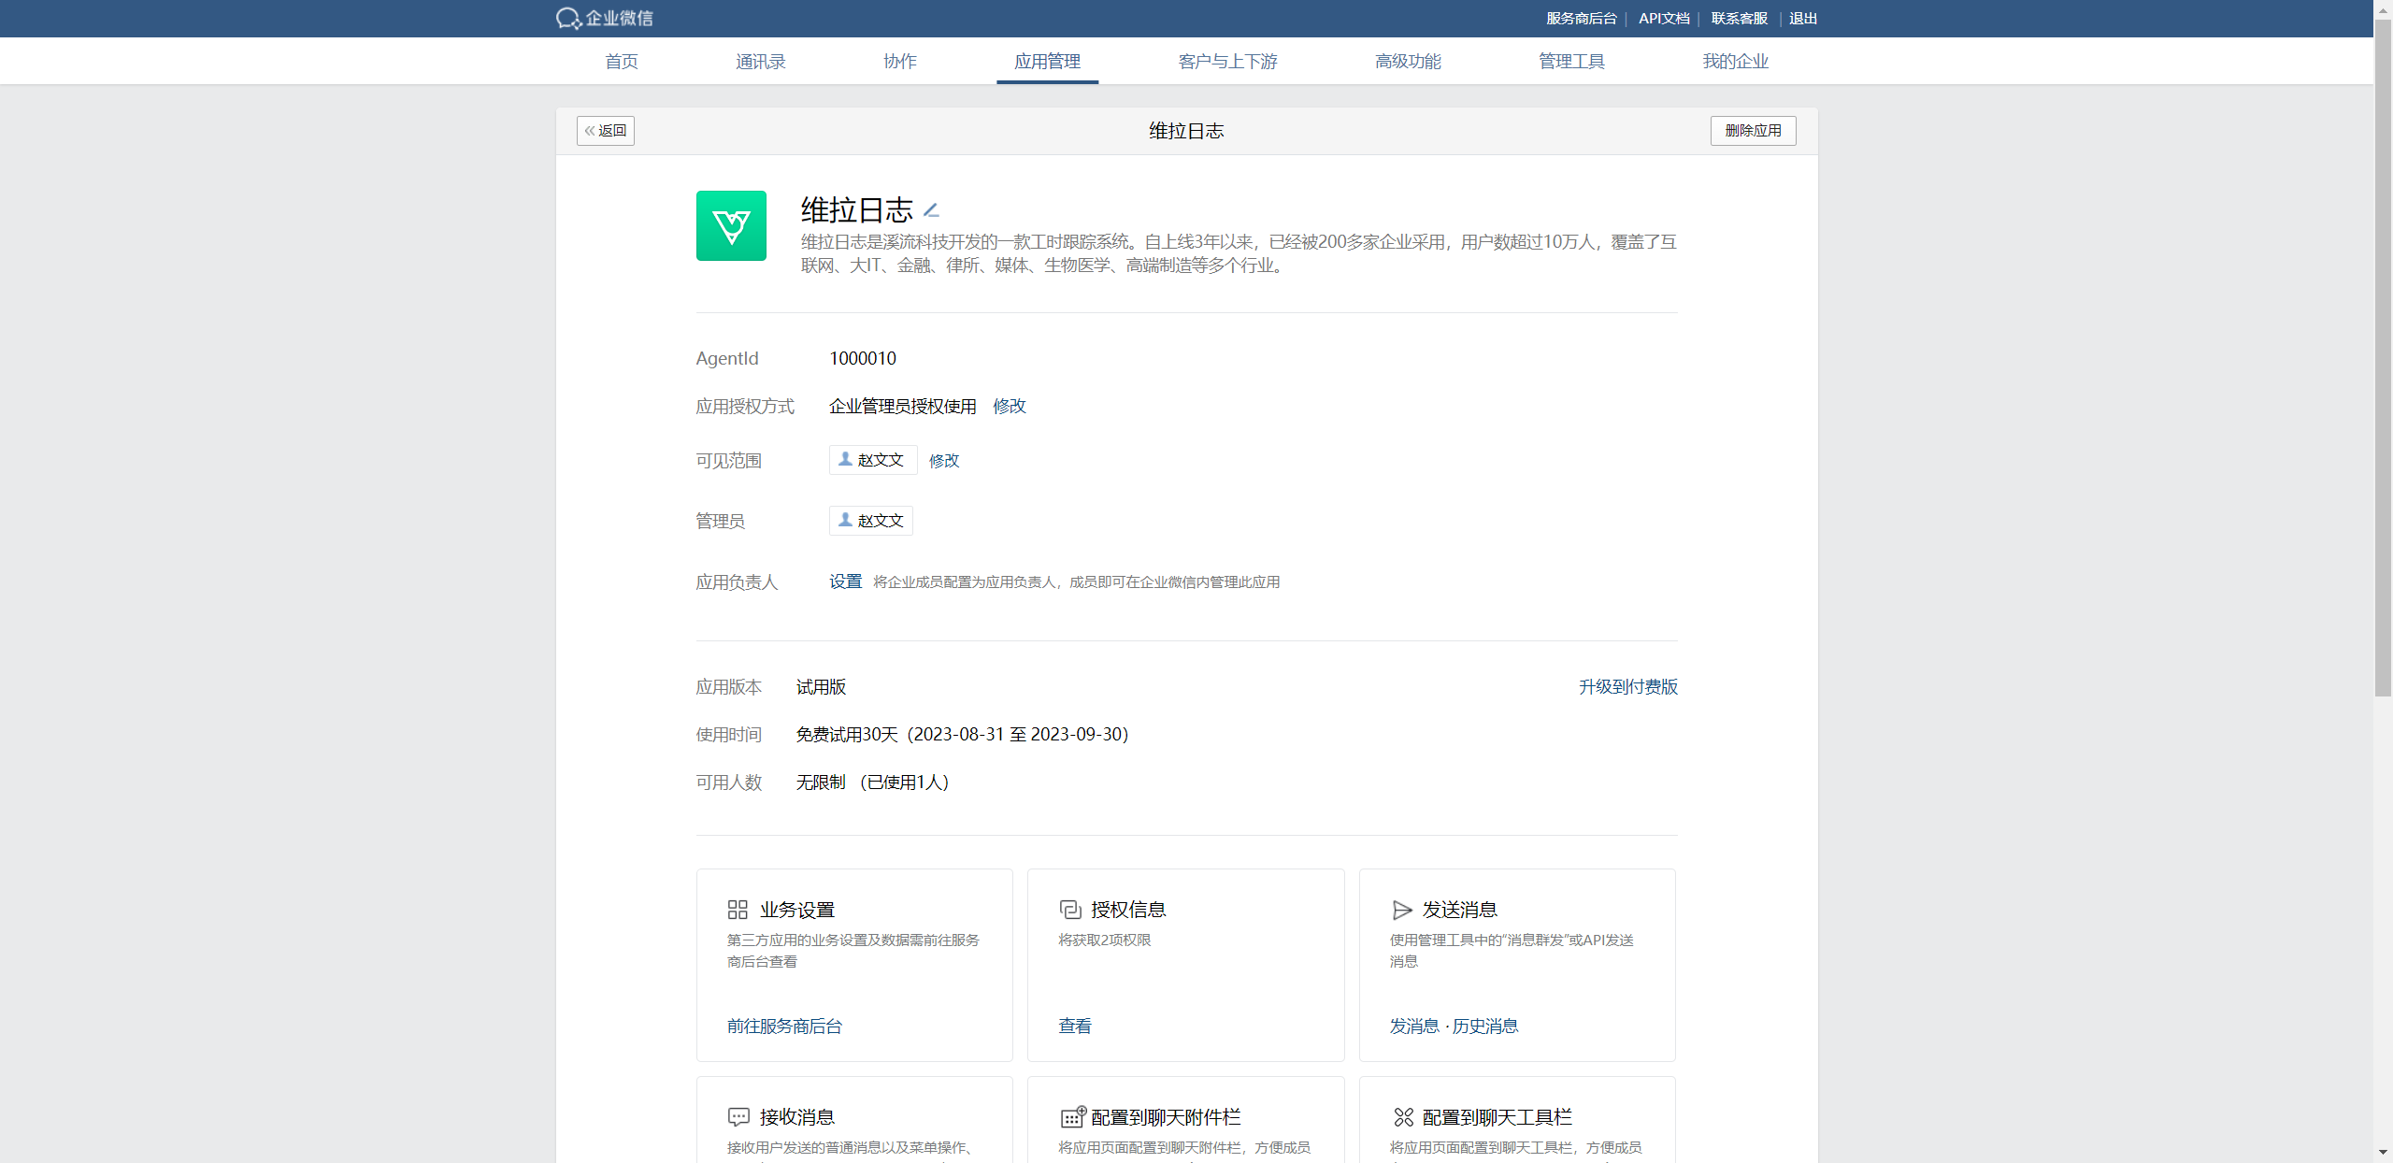The image size is (2393, 1163).
Task: Click the 返回 back button
Action: pos(606,131)
